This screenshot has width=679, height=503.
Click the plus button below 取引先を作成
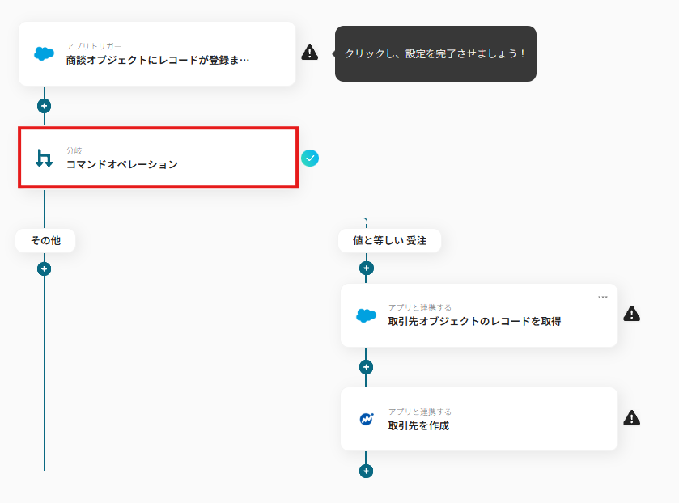click(365, 470)
